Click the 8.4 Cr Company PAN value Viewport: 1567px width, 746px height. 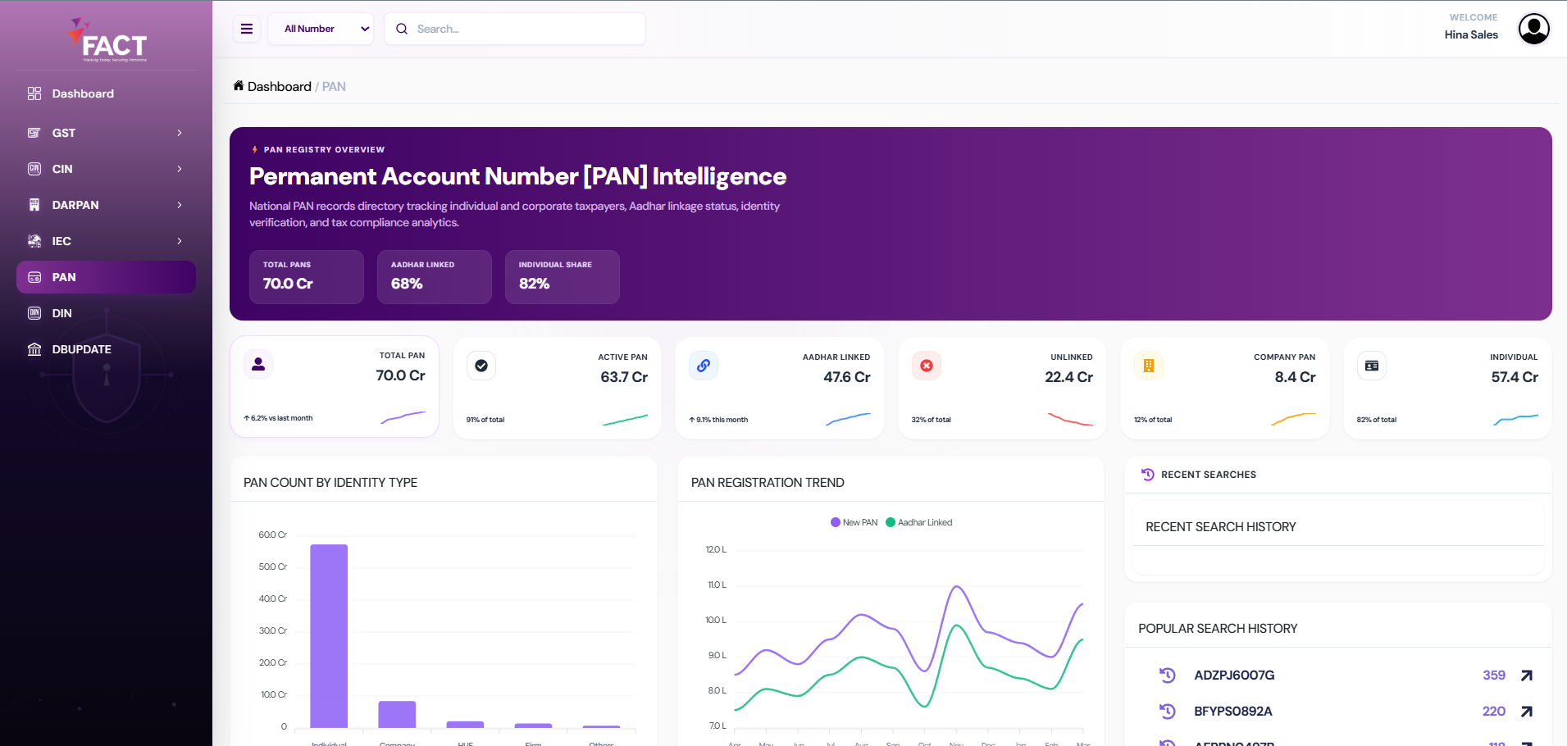(x=1295, y=377)
